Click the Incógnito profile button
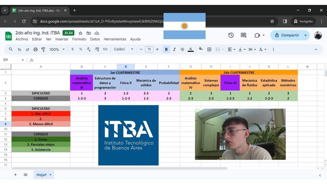This screenshot has width=327, height=184. [303, 21]
